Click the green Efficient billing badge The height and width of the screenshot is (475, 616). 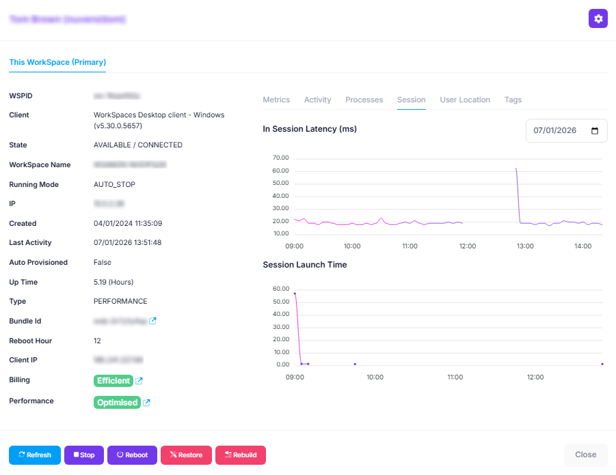tap(113, 381)
